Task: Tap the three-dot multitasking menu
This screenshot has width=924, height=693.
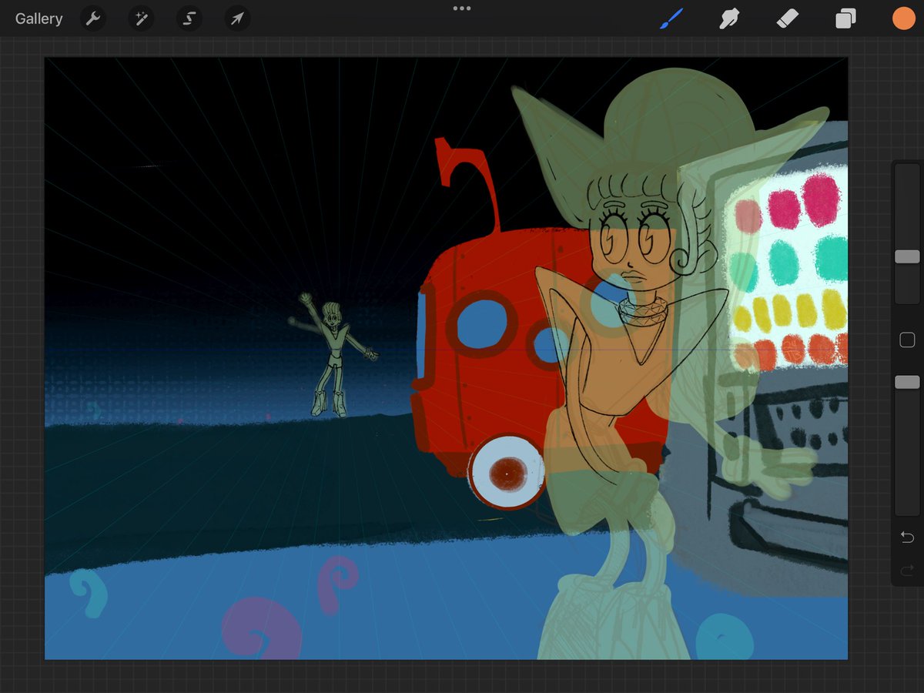Action: 462,8
